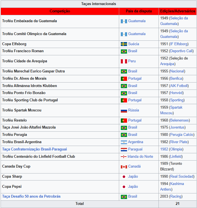This screenshot has width=197, height=208.
Task: Click the Troféu Brasil-Argentina cell
Action: pyautogui.click(x=60, y=142)
